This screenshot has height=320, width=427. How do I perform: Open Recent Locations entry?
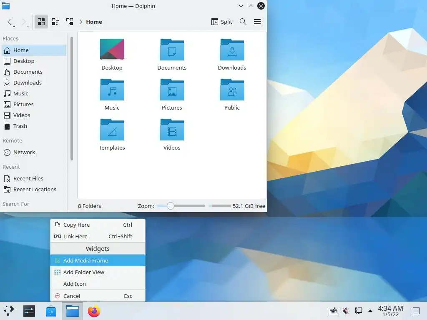(34, 190)
